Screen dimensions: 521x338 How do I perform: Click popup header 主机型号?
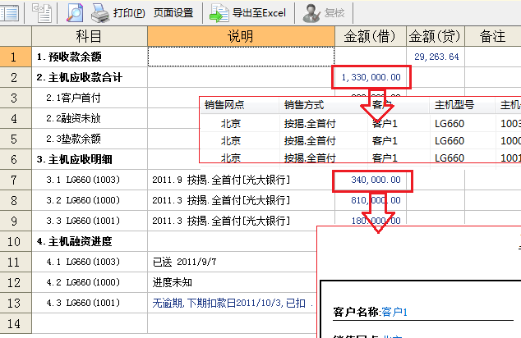coord(454,105)
